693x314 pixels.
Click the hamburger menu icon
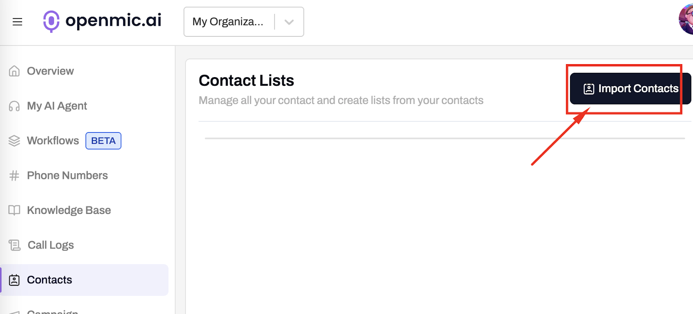pyautogui.click(x=17, y=21)
